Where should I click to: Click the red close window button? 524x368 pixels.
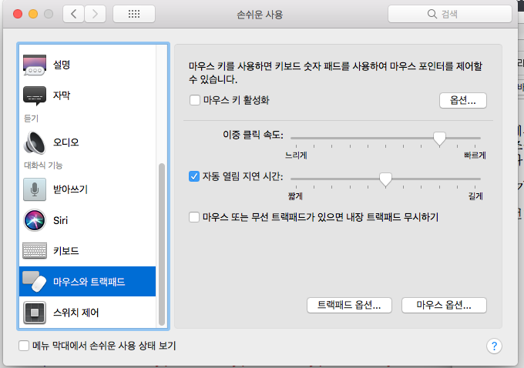pyautogui.click(x=18, y=14)
